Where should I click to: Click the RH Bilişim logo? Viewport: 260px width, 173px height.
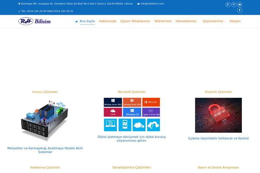click(x=35, y=21)
